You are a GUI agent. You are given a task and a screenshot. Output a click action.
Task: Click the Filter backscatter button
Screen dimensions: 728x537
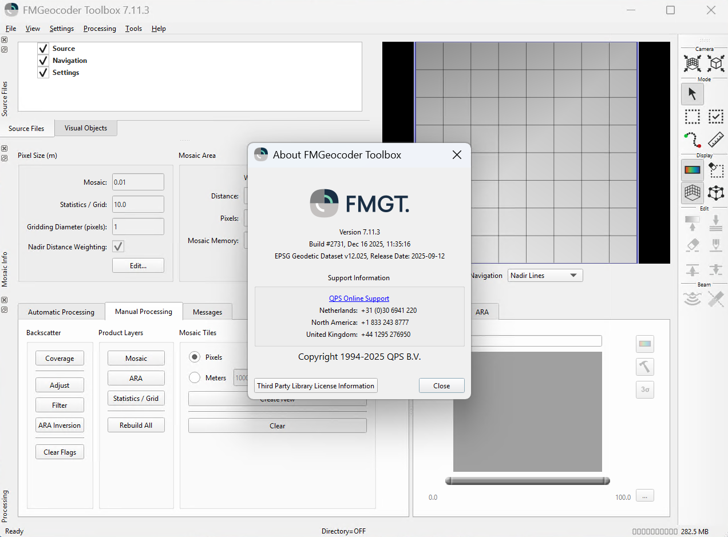tap(60, 405)
